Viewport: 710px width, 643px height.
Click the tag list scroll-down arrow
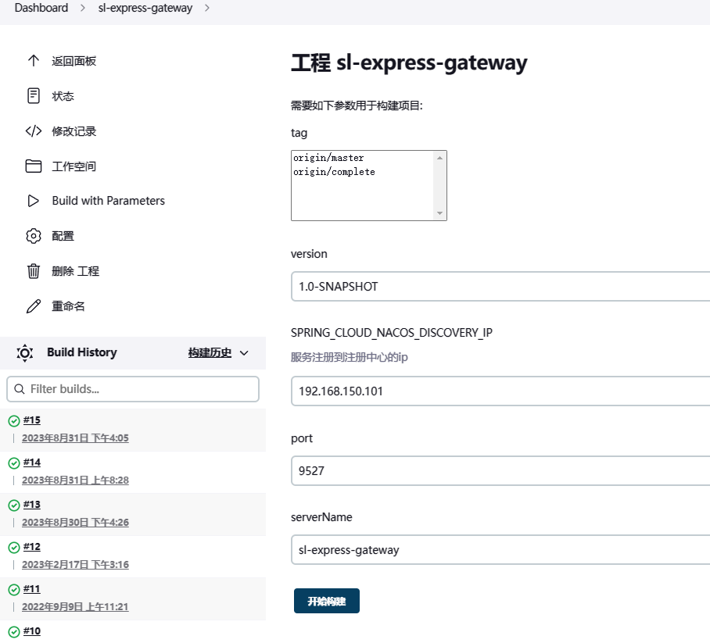(439, 213)
